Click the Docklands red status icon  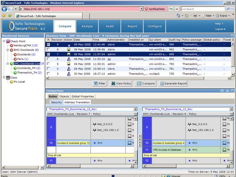pos(15,55)
